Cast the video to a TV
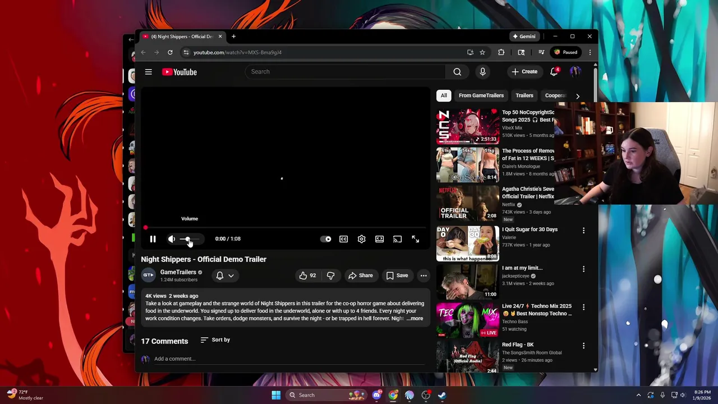718x404 pixels. (397, 239)
